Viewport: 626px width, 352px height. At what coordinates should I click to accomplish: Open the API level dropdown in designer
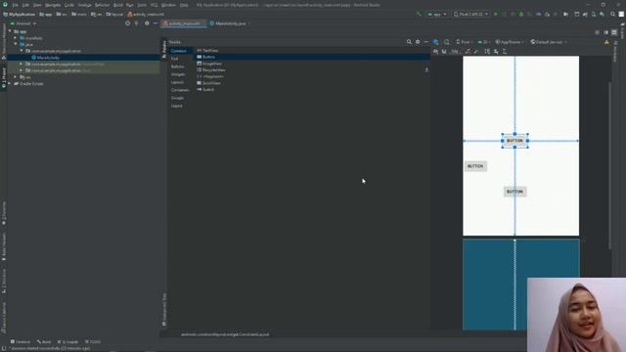click(483, 42)
